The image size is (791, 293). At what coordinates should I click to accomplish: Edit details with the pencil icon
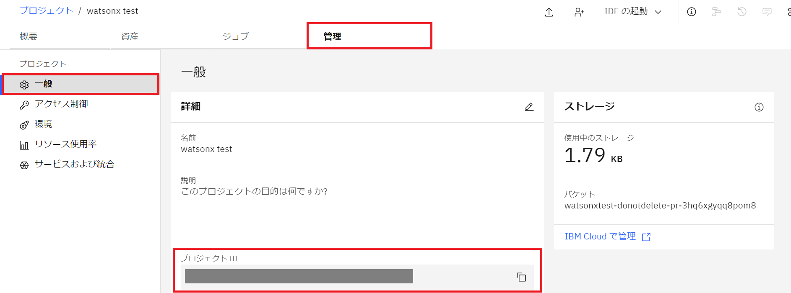click(529, 107)
